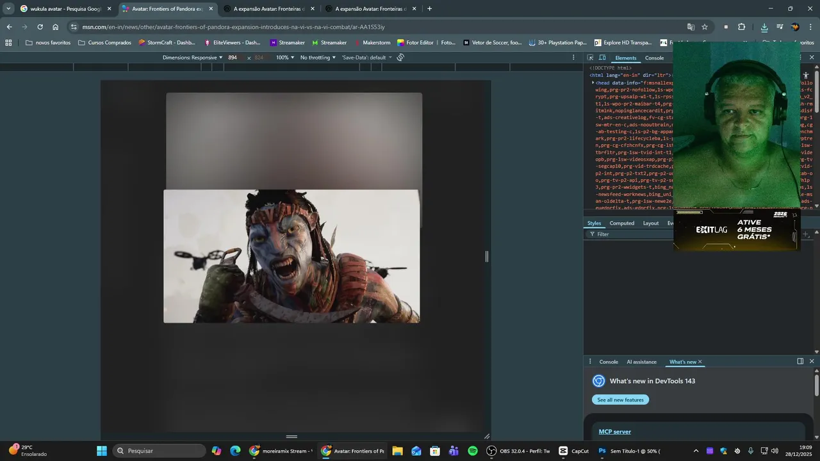Click the inspect element picker icon in DevTools
This screenshot has width=820, height=461.
[x=590, y=58]
